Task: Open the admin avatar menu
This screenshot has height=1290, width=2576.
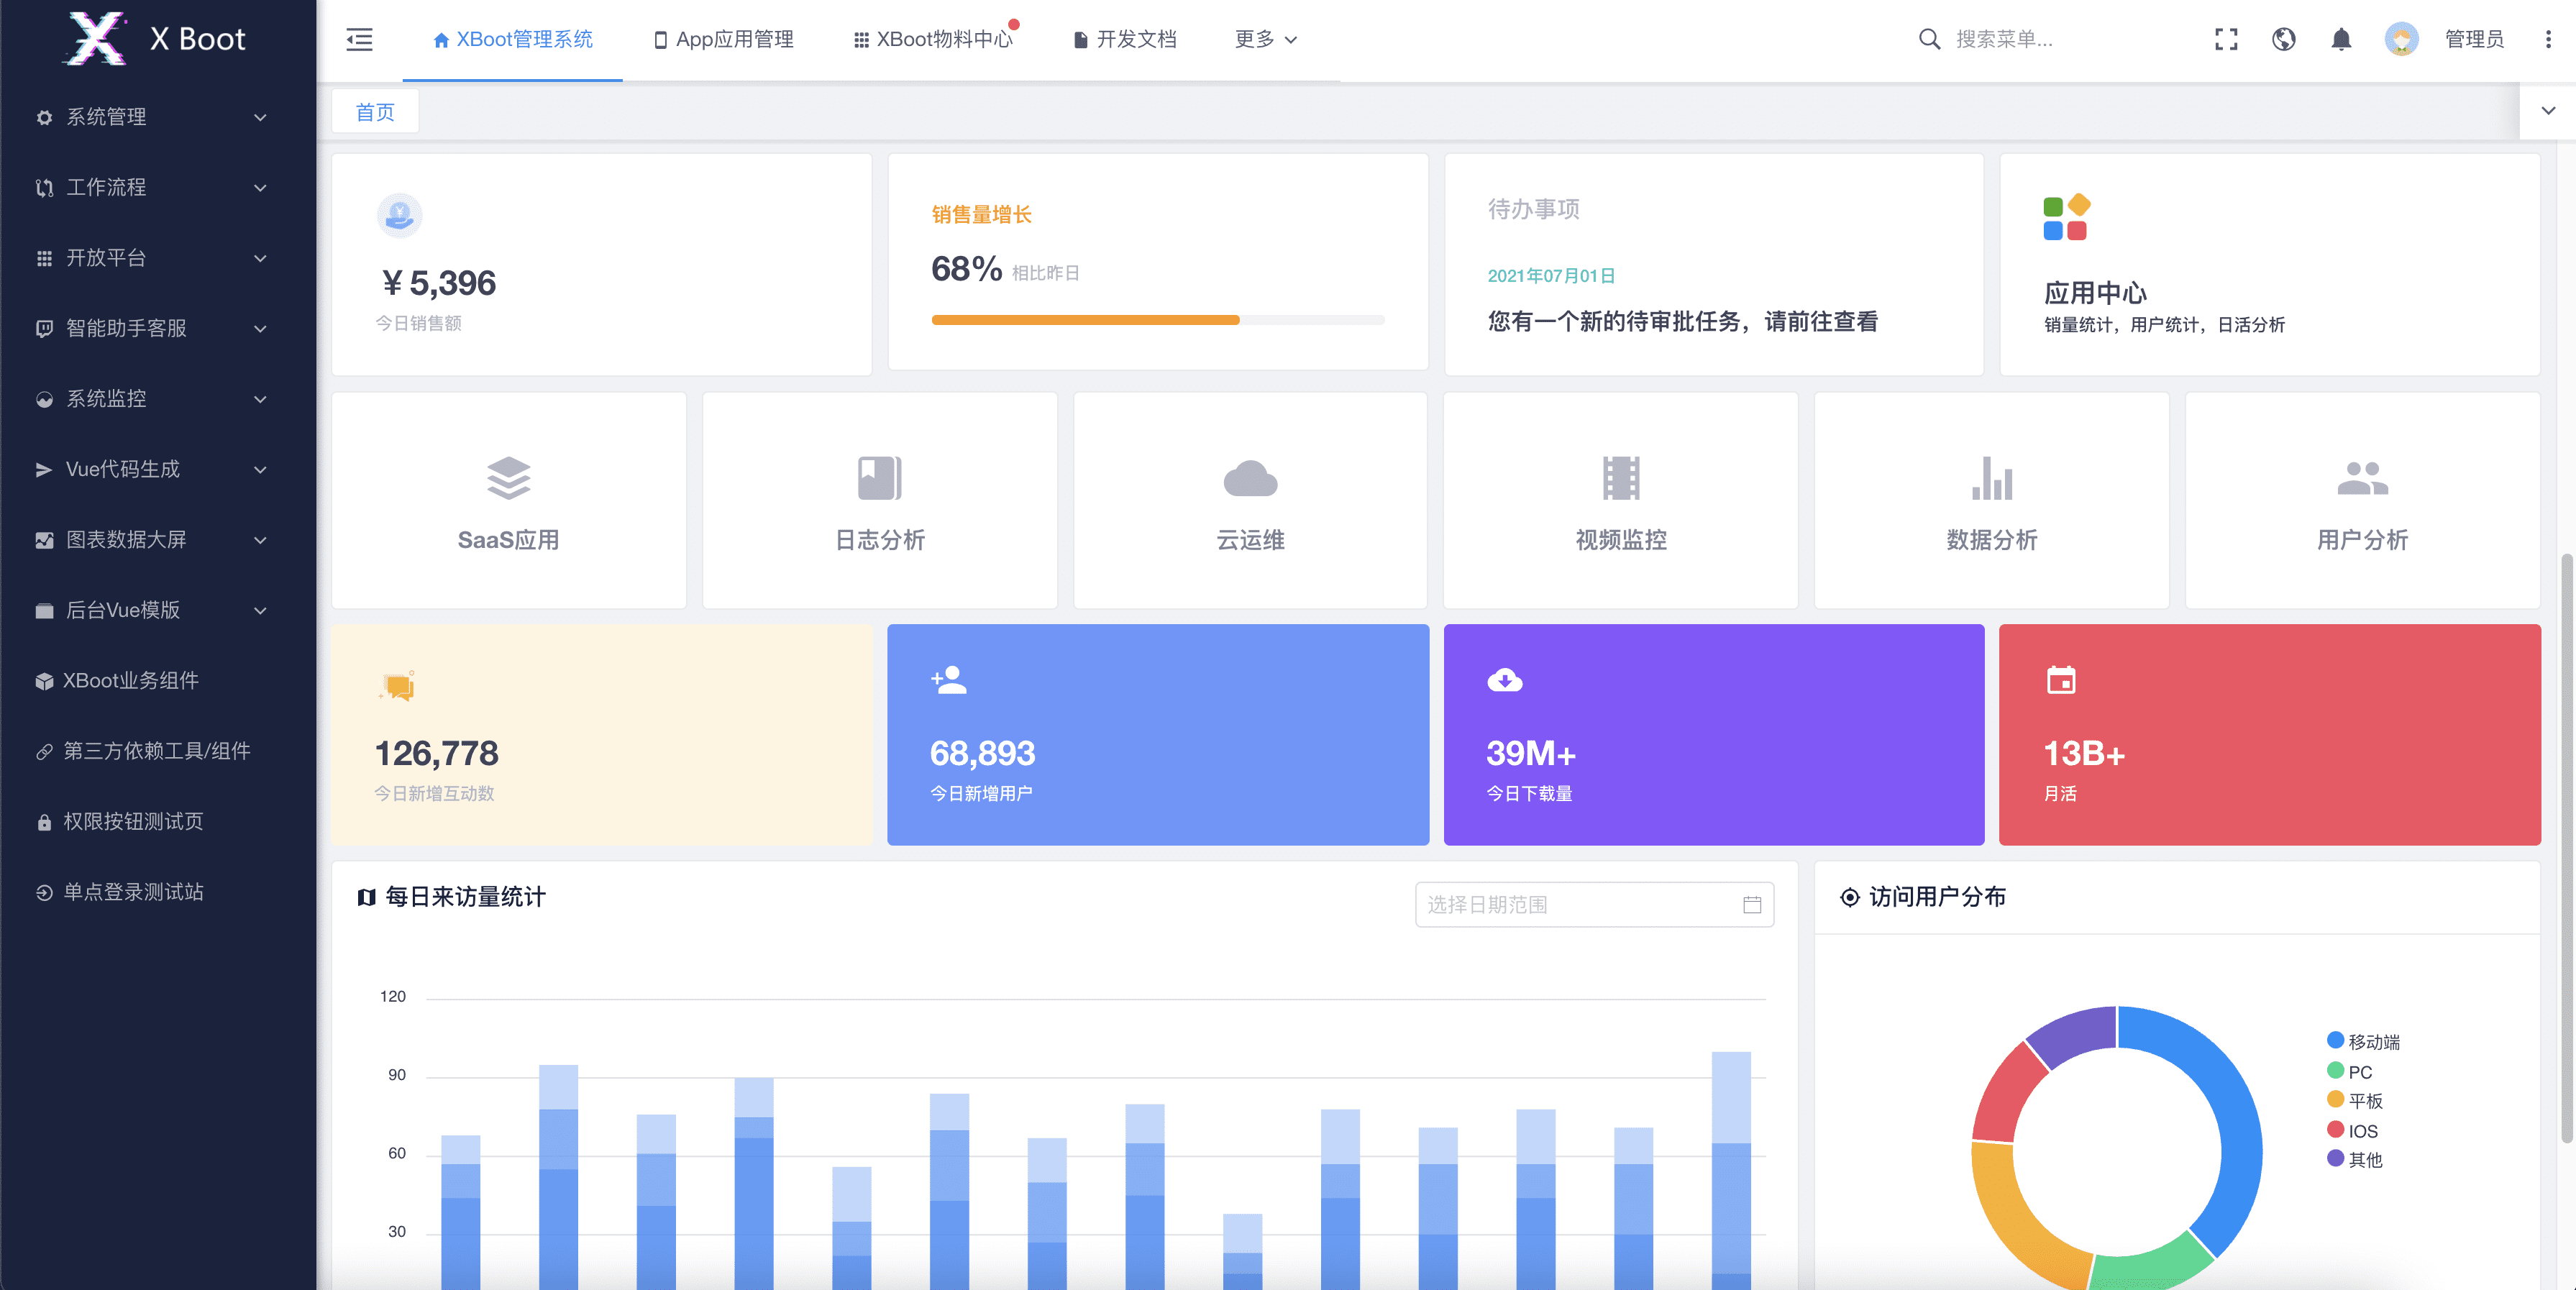Action: pos(2403,39)
